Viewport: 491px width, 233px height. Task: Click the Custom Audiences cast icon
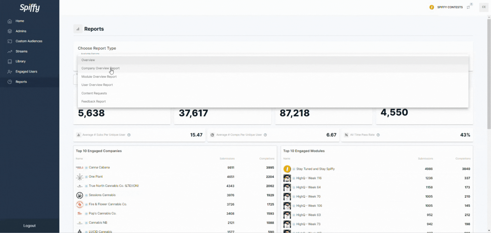[10, 41]
